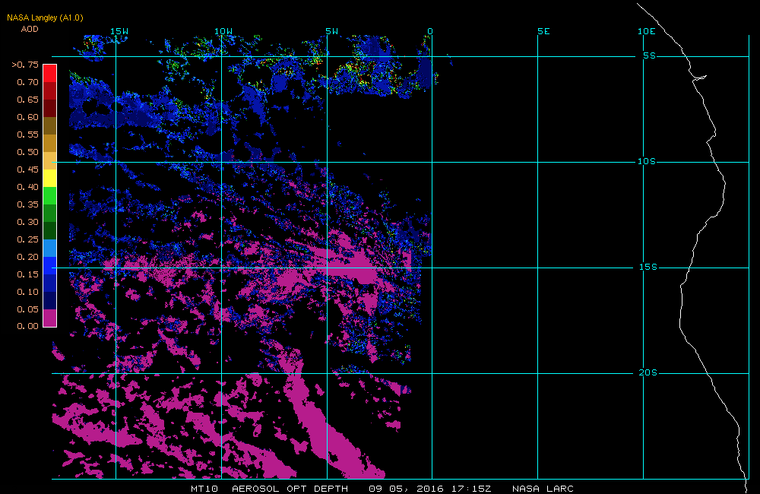Click the 09 05, 2016 17:15Z timestamp
Image resolution: width=760 pixels, height=494 pixels.
click(x=430, y=489)
